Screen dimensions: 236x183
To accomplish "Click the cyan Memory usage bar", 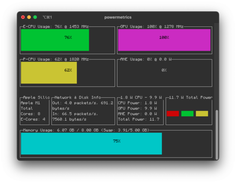I will click(92, 144).
